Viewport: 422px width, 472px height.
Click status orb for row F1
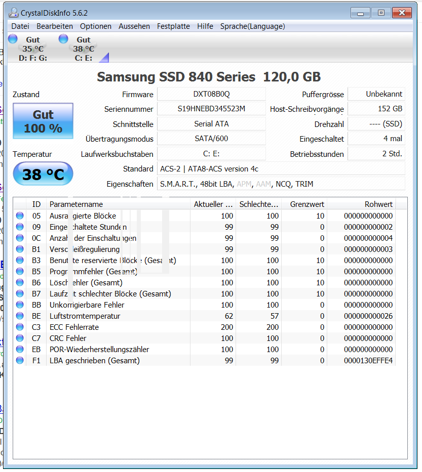point(20,360)
